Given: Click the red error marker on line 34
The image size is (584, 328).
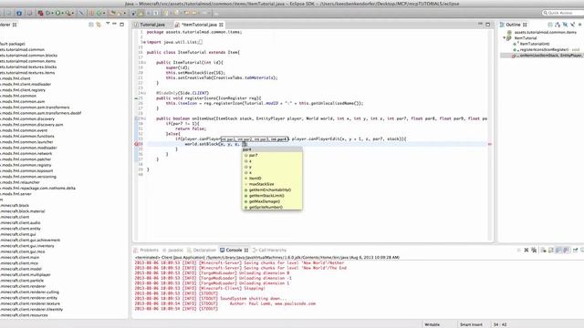Looking at the screenshot, I should tap(136, 144).
